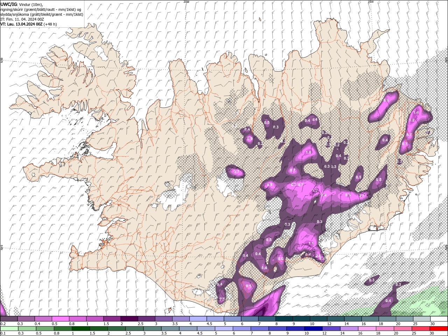448x336 pixels.
Task: Click the 'VT: Lau. 13.04.2024 00Z (+48 h)' line
Action: click(28, 24)
